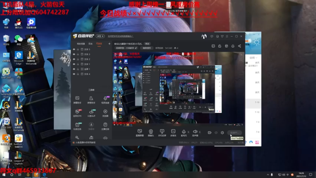Click the notification bell icon
The height and width of the screenshot is (178, 316).
[233, 46]
